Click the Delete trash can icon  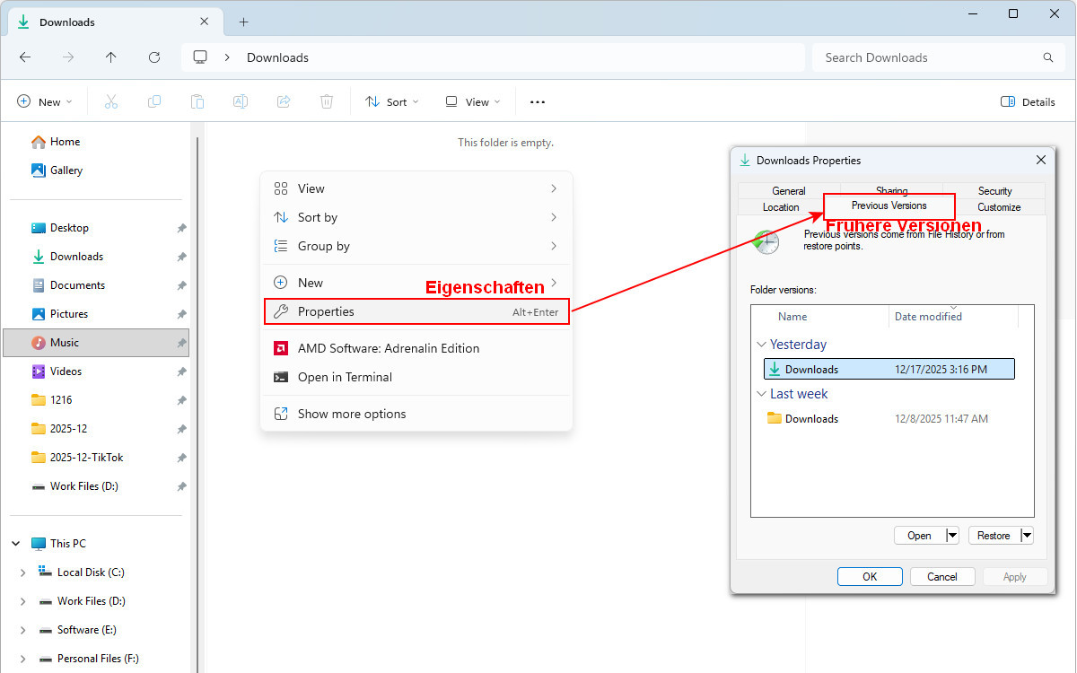[x=327, y=102]
